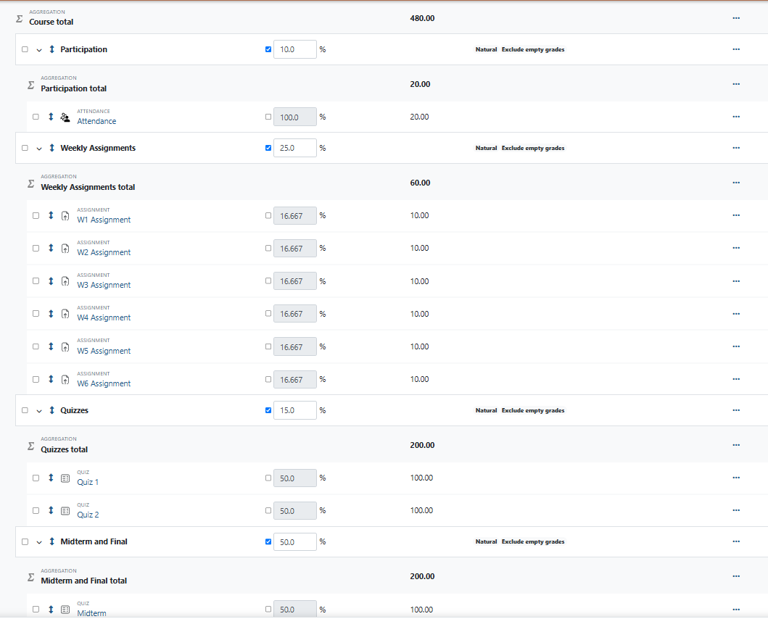Open actions menu for Course total
The image size is (768, 619).
pyautogui.click(x=736, y=17)
